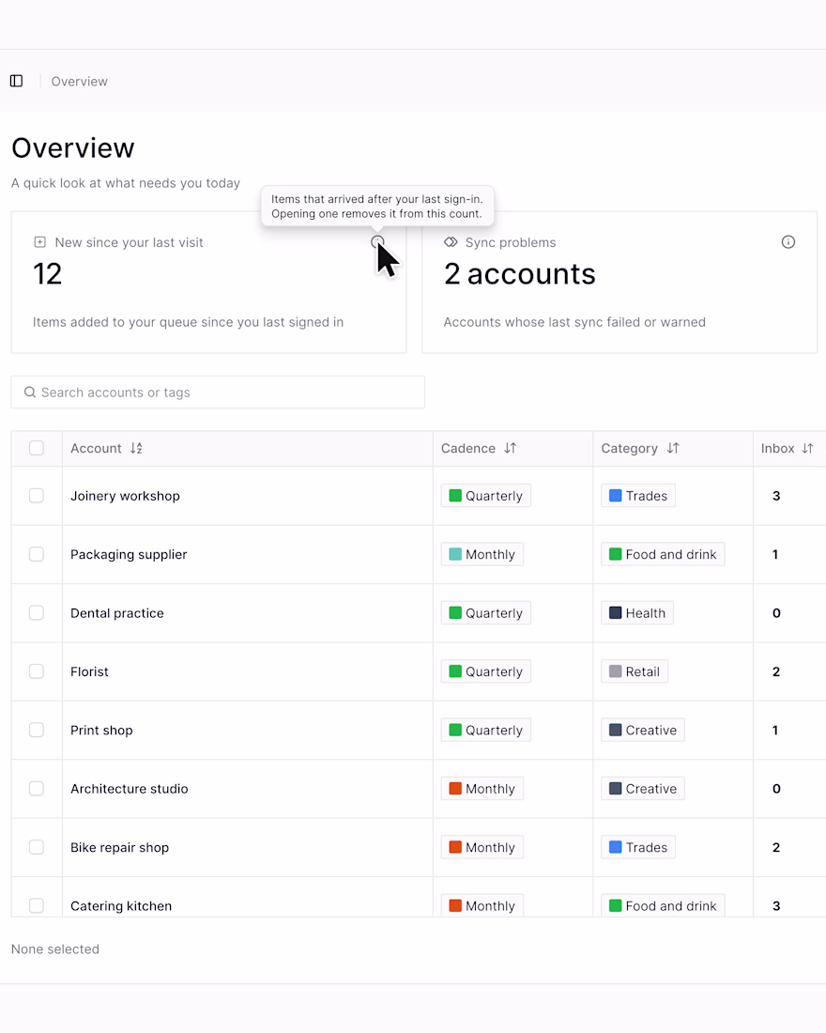Image resolution: width=826 pixels, height=1033 pixels.
Task: Click the orange swatch on Architecture studio Monthly tag
Action: click(x=455, y=789)
